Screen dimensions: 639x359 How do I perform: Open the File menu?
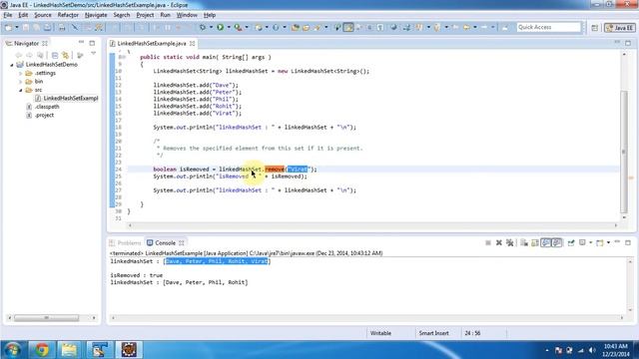[7, 15]
